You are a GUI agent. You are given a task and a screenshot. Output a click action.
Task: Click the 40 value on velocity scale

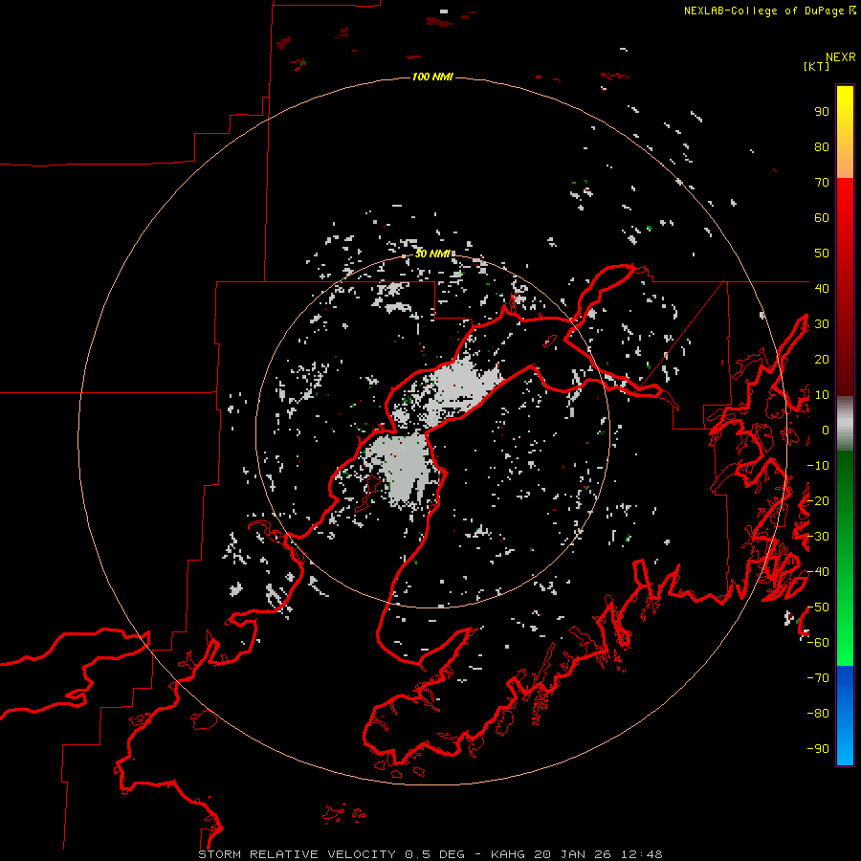822,288
